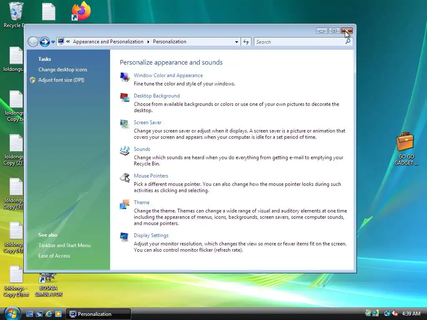Screen dimensions: 427x320
Task: Focus the Search input field
Action: pos(299,42)
